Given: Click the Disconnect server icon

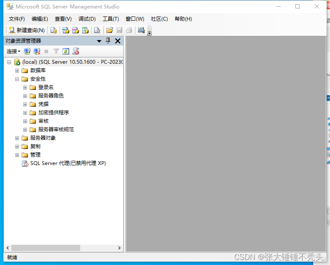Looking at the screenshot, I should [37, 51].
